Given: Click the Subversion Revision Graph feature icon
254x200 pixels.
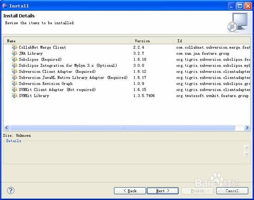Looking at the screenshot, I should click(14, 83).
